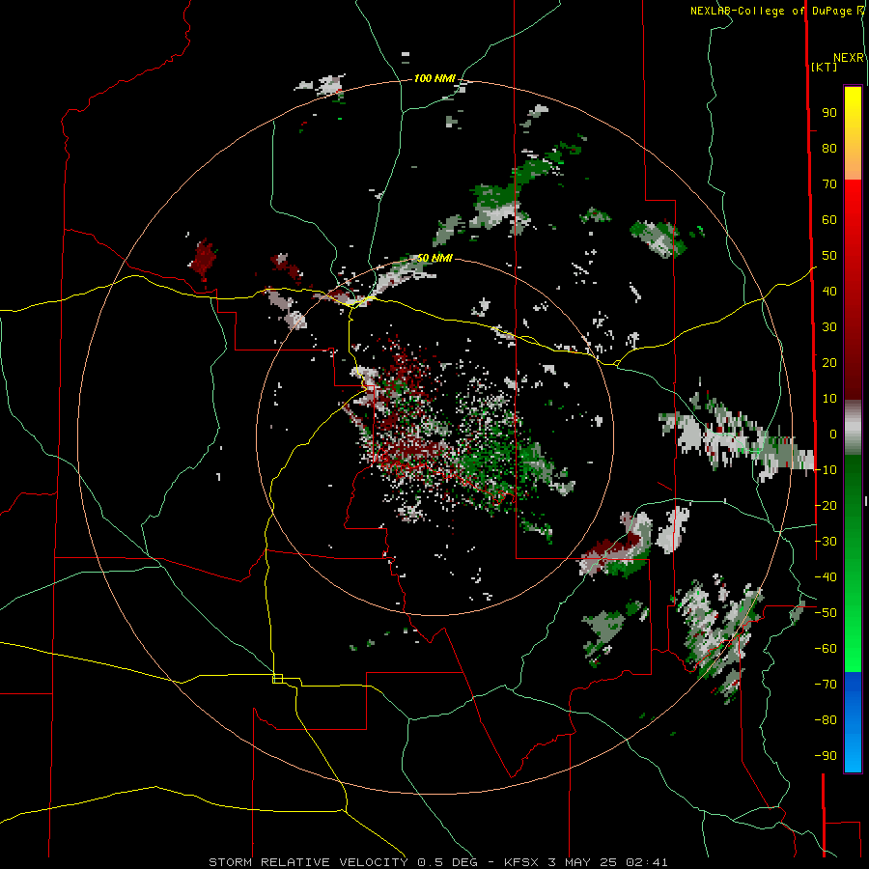Click the positive 40 knot scale value
The height and width of the screenshot is (869, 869).
(829, 292)
